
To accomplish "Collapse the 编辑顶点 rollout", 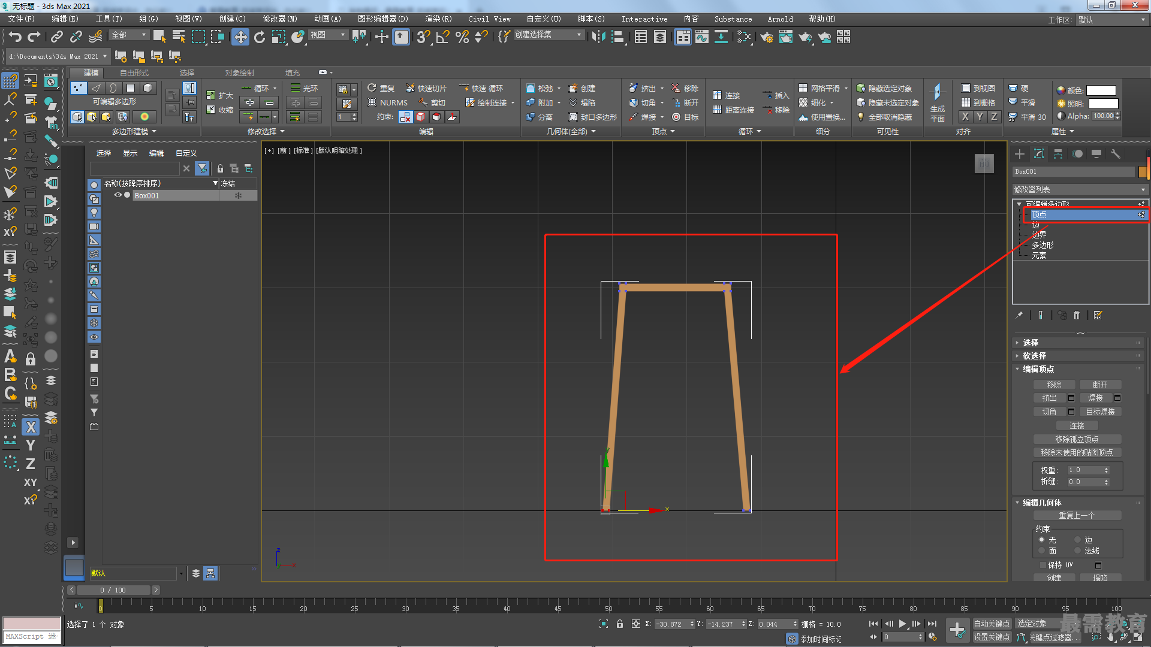I will [x=1079, y=369].
